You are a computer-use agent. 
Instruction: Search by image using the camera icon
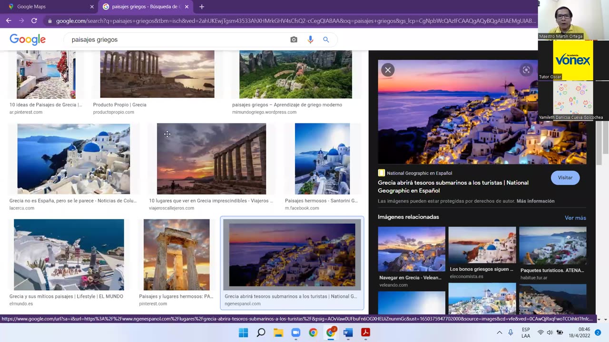point(294,39)
